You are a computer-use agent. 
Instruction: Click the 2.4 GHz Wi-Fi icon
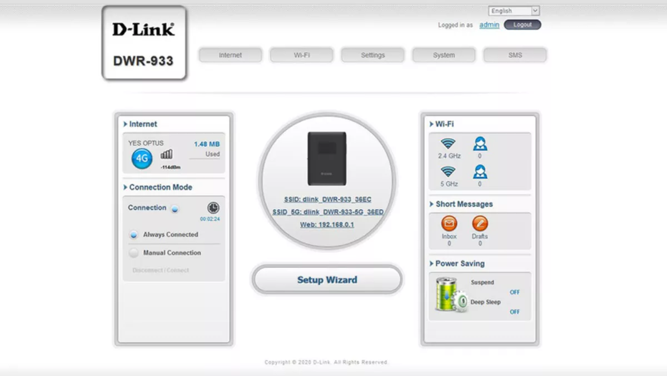pyautogui.click(x=448, y=144)
